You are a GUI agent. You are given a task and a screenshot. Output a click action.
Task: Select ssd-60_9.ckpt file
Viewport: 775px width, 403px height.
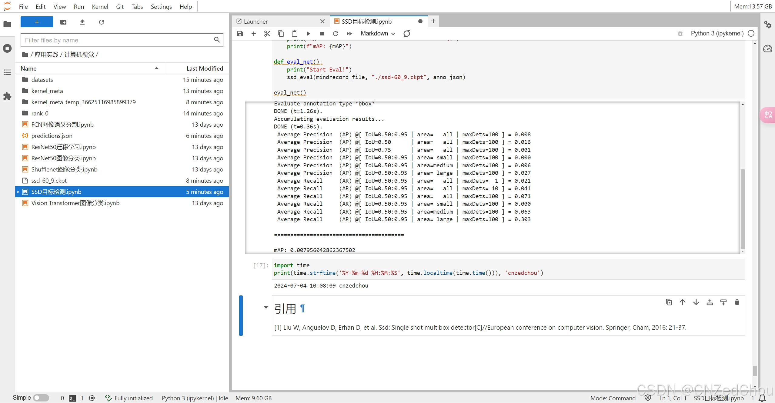(122, 181)
